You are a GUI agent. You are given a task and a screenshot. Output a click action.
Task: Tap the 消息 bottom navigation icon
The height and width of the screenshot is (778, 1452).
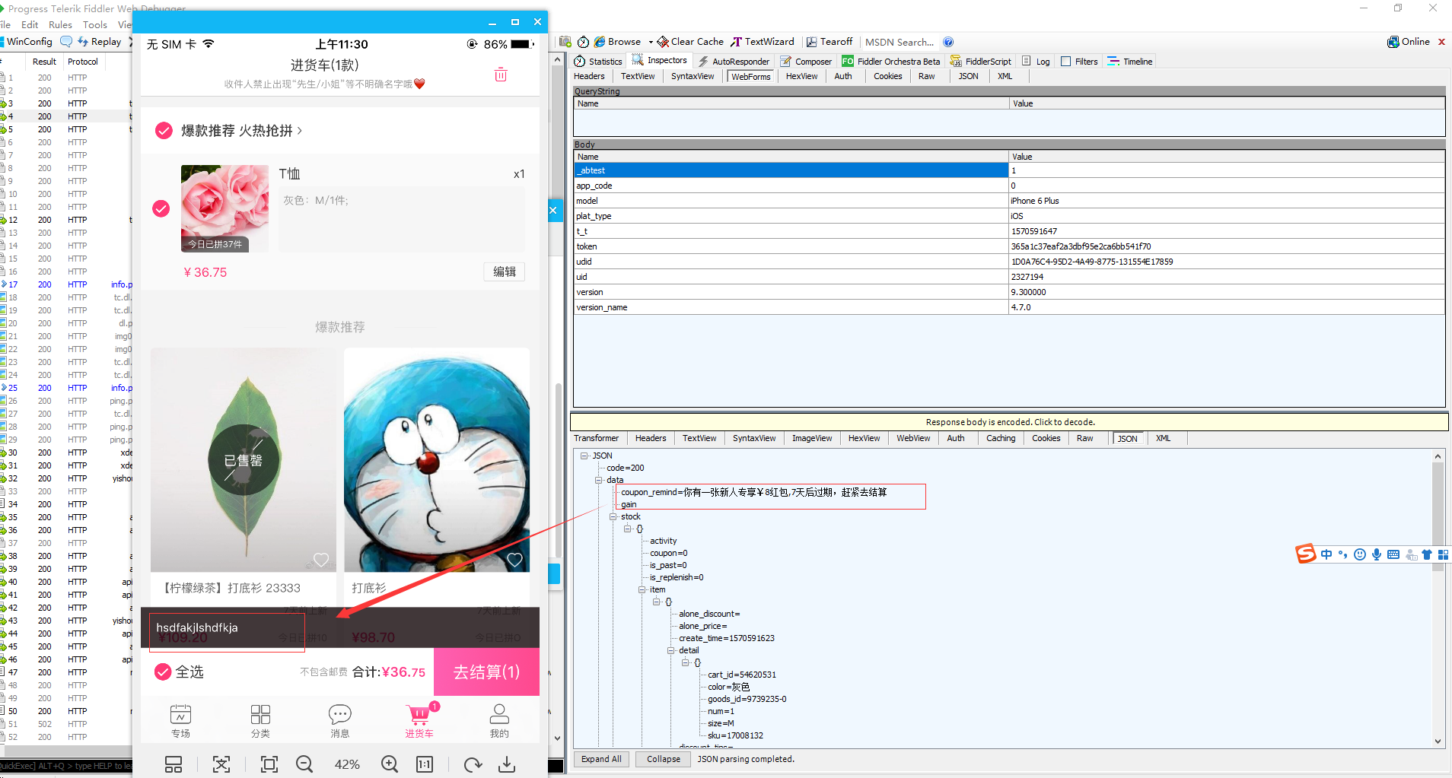tap(339, 721)
